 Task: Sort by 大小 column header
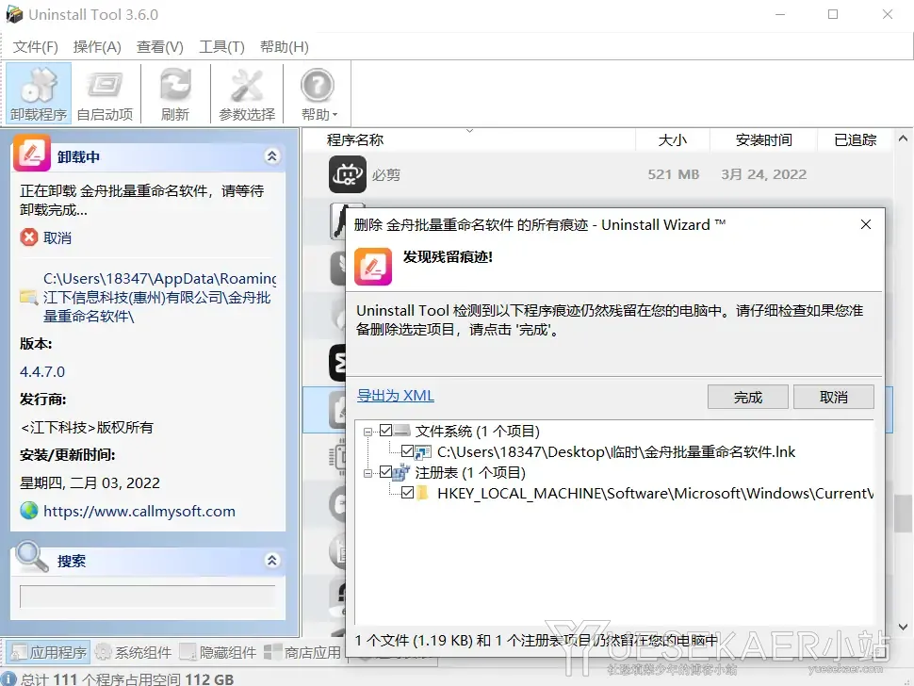coord(672,139)
